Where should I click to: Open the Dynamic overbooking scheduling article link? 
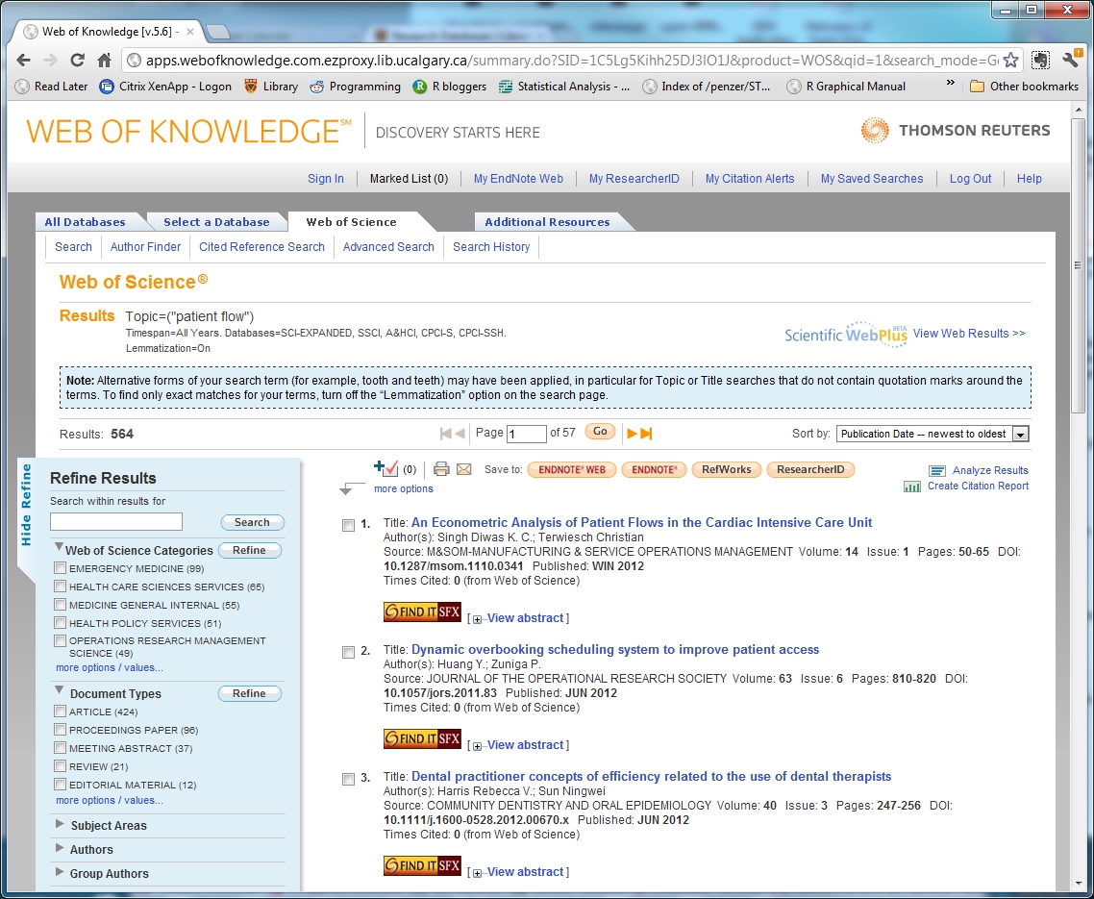pos(614,650)
